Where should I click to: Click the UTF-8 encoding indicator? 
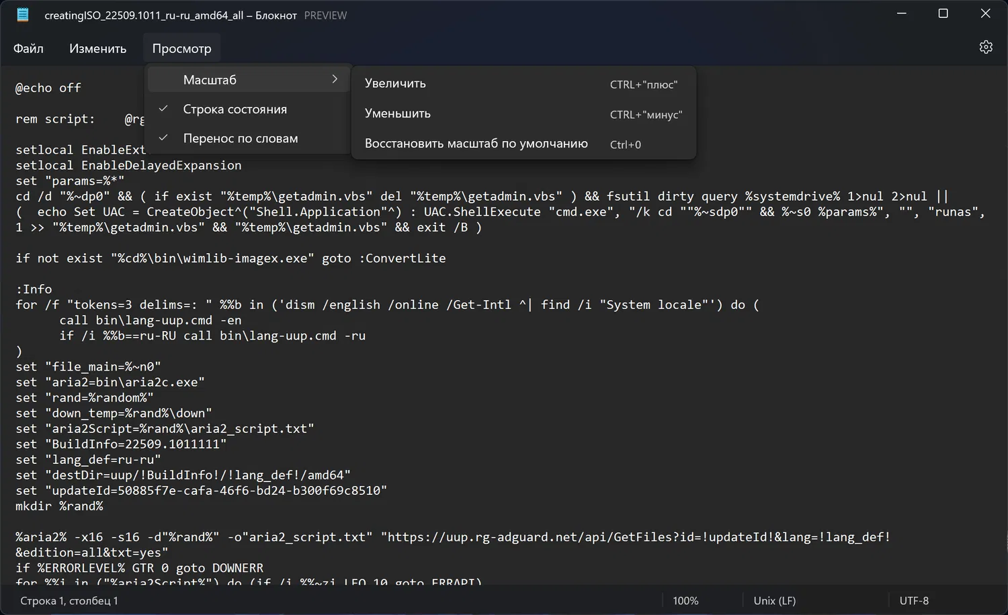point(914,601)
